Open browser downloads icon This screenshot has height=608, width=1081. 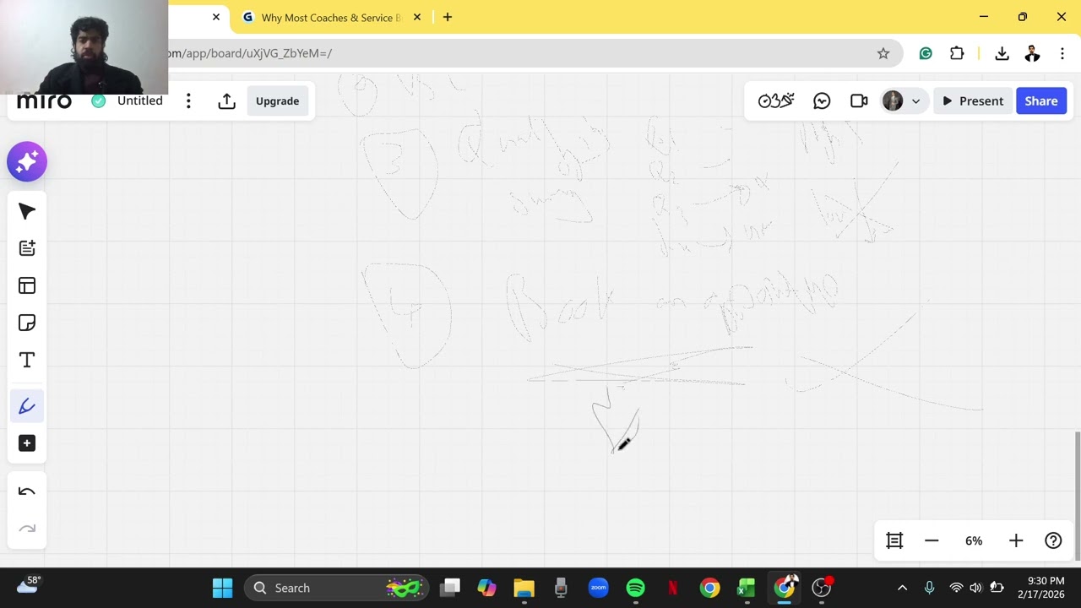[1002, 53]
